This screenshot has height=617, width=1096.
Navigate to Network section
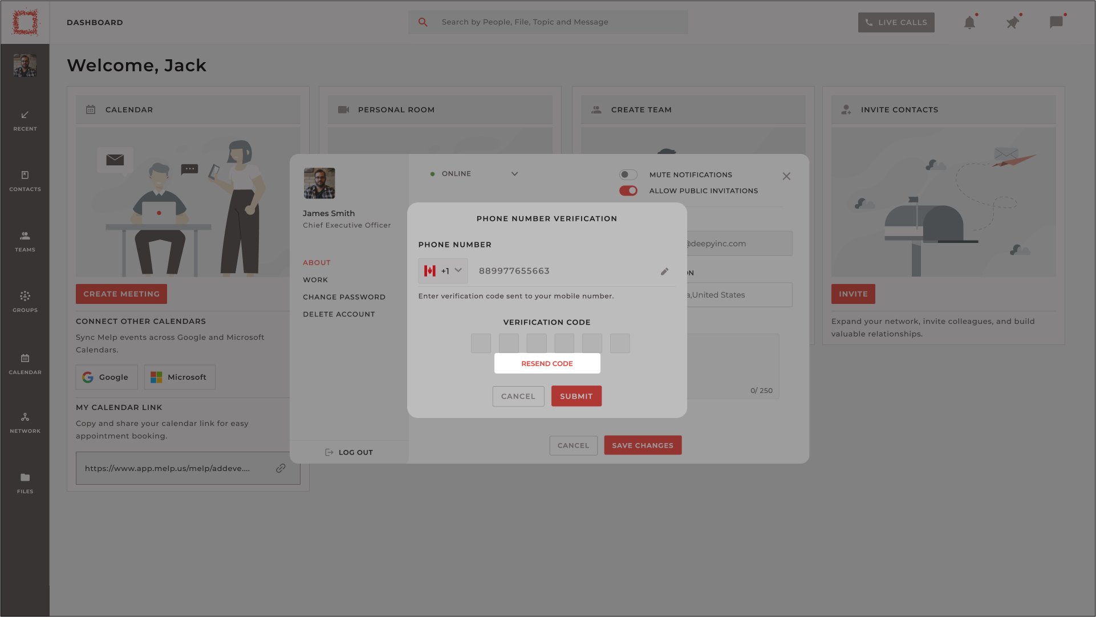pos(25,423)
